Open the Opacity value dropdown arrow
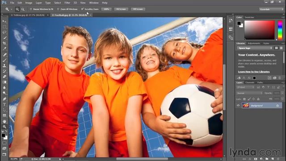This screenshot has width=286, height=161. 282,93
